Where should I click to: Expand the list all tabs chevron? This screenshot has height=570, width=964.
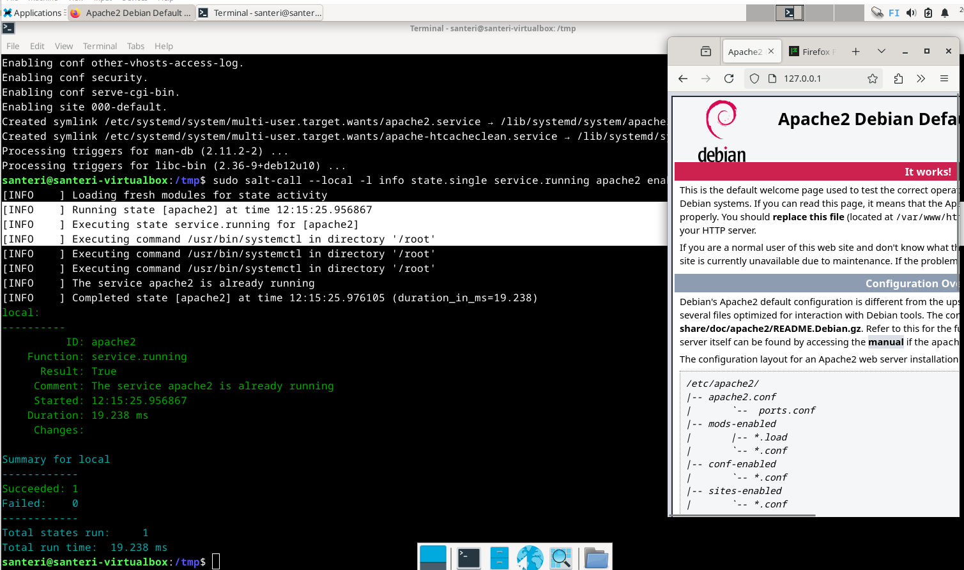click(882, 52)
